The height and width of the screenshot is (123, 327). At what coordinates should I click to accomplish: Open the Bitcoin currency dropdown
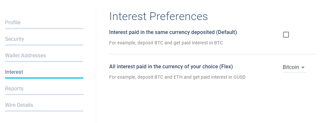pyautogui.click(x=294, y=67)
